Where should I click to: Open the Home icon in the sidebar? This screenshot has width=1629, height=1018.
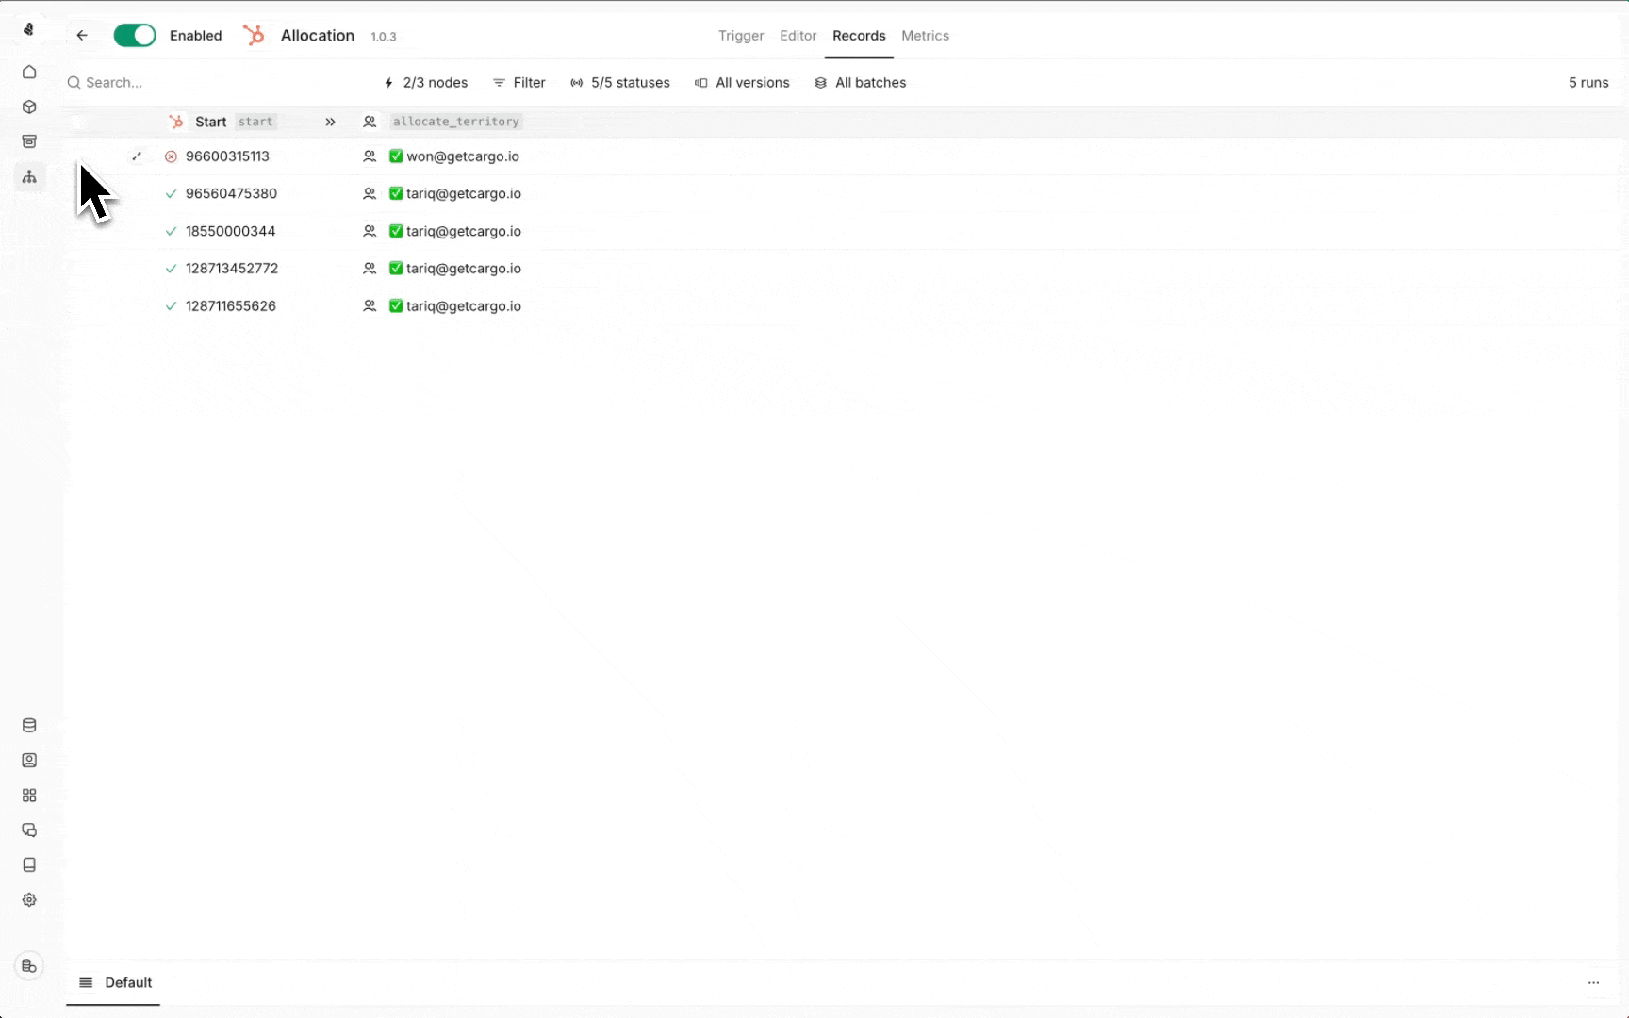click(x=29, y=72)
